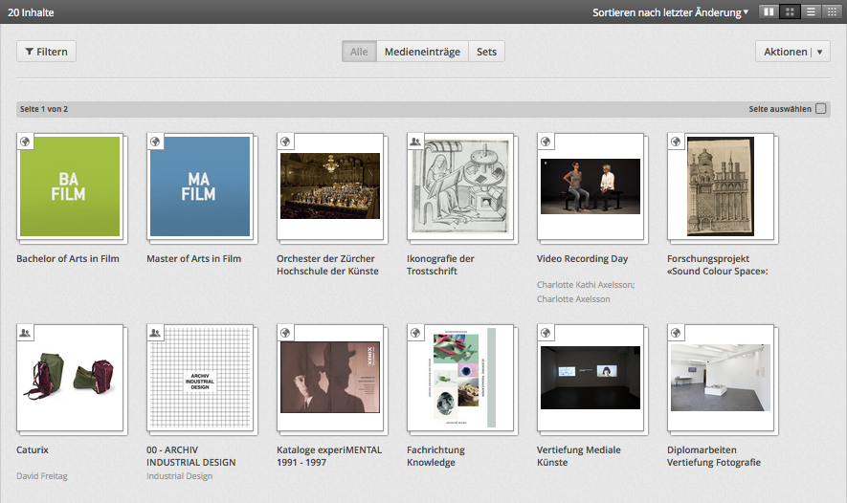The image size is (847, 503).
Task: Open the 'Sortieren nach letzter Änderung' dropdown
Action: (x=670, y=12)
